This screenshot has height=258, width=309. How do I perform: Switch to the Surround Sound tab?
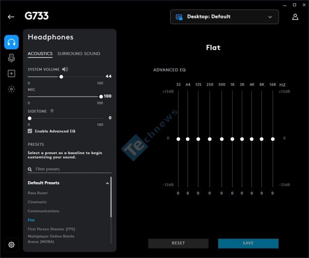coord(78,54)
